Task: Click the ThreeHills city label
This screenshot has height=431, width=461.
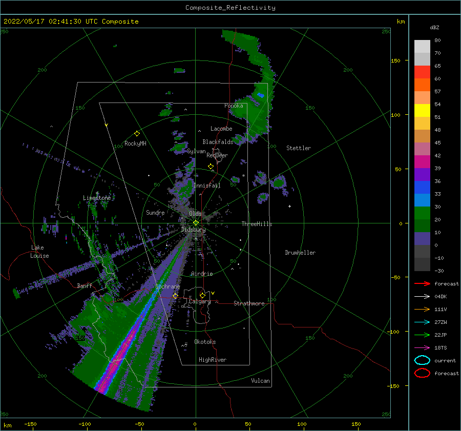Action: point(257,224)
